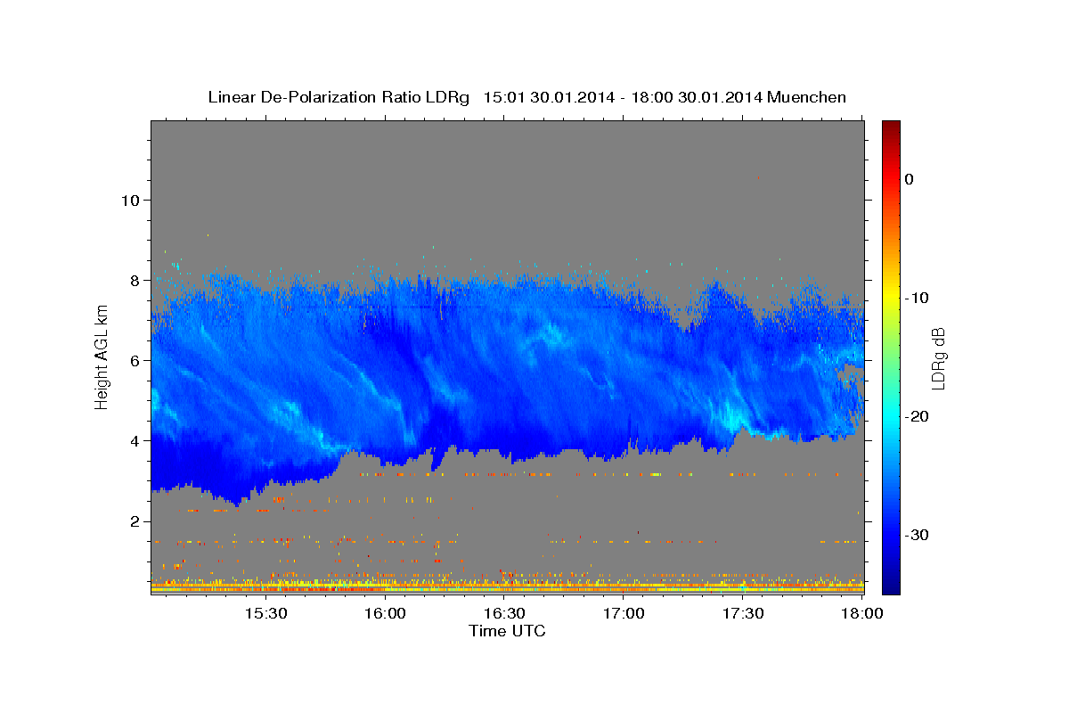Click the 'LDRg dB' colorbar title
Image resolution: width=1069 pixels, height=713 pixels.
pyautogui.click(x=938, y=358)
